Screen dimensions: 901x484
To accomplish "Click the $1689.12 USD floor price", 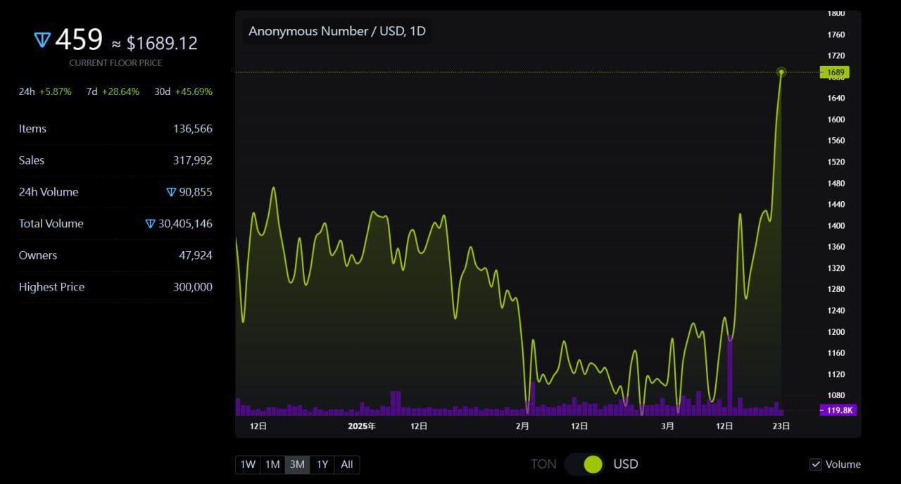I will pyautogui.click(x=162, y=43).
